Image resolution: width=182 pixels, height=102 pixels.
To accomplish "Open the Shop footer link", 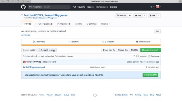I will click(x=146, y=95).
